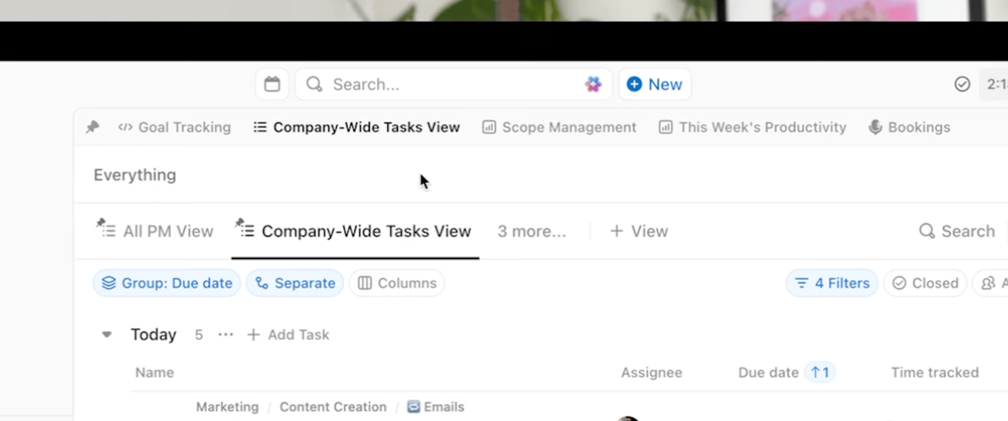This screenshot has height=421, width=1008.
Task: Click the New button
Action: (x=655, y=84)
